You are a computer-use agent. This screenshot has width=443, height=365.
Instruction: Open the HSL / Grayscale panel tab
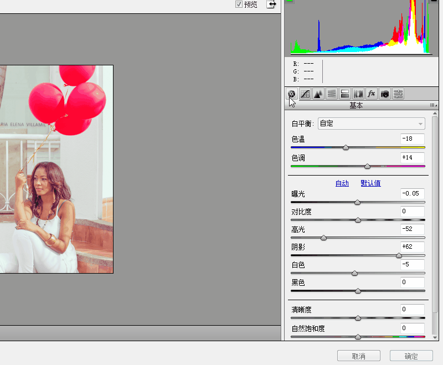coord(332,94)
